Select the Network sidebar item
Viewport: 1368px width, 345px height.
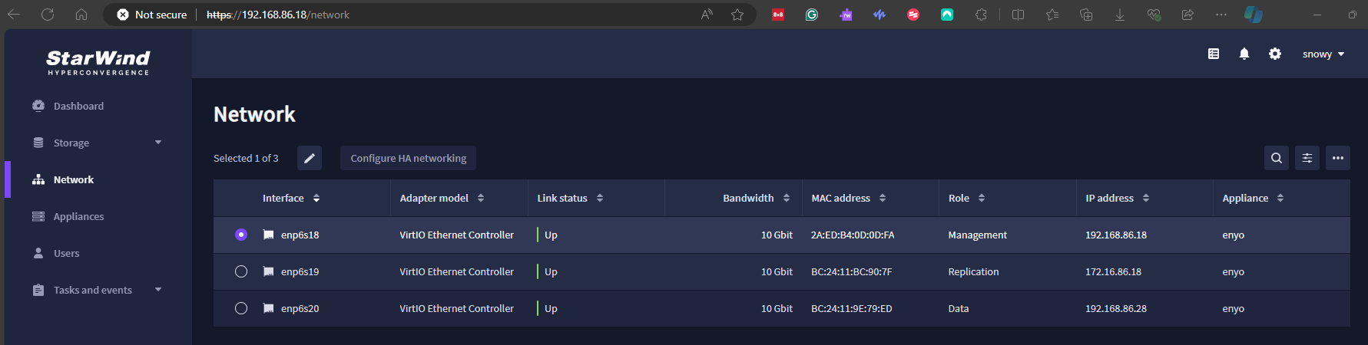[74, 179]
